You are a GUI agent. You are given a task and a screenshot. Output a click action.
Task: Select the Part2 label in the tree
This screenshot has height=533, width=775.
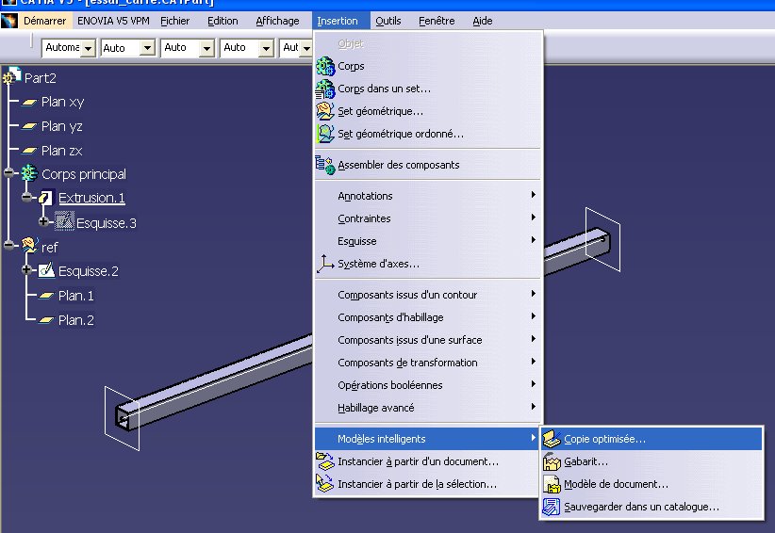pyautogui.click(x=40, y=78)
